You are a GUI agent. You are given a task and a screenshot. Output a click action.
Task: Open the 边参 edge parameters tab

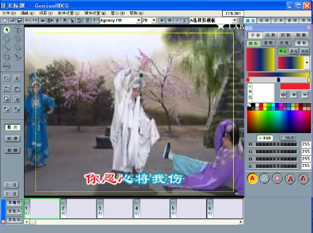click(270, 35)
